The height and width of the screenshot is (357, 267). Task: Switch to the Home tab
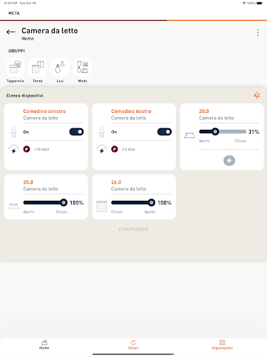pyautogui.click(x=44, y=344)
